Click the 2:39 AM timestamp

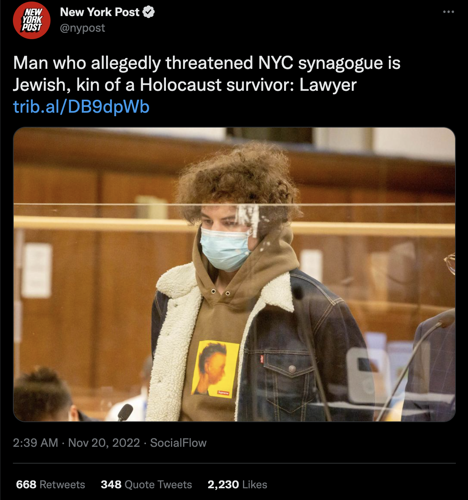coord(35,442)
